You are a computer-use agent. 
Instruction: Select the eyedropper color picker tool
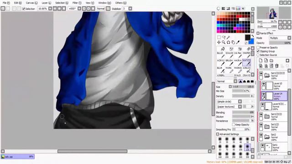tap(238, 42)
